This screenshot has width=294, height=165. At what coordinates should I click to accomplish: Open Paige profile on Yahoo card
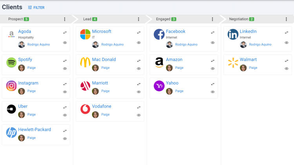coord(179,91)
